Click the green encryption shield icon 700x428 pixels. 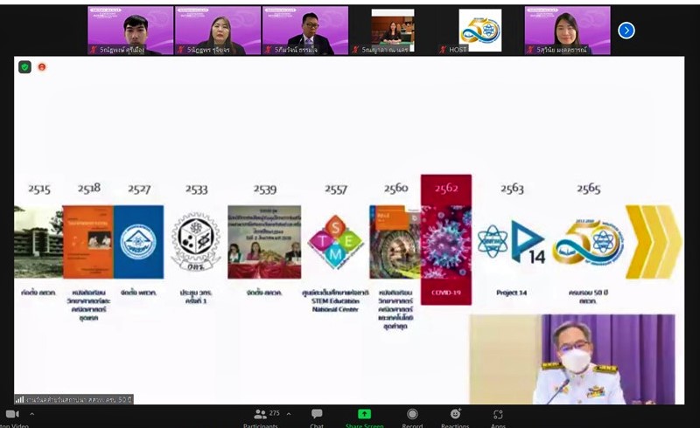(24, 67)
